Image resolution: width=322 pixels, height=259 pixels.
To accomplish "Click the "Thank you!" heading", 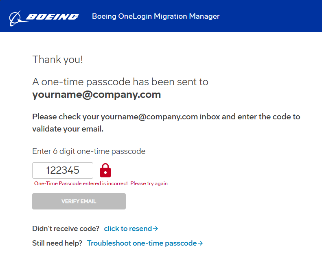I will (x=57, y=59).
